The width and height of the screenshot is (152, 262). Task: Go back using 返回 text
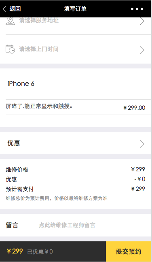tap(15, 9)
